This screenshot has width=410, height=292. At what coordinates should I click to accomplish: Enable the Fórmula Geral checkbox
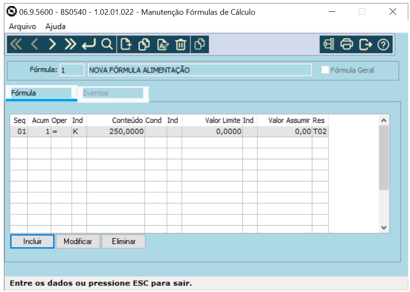[x=325, y=69]
